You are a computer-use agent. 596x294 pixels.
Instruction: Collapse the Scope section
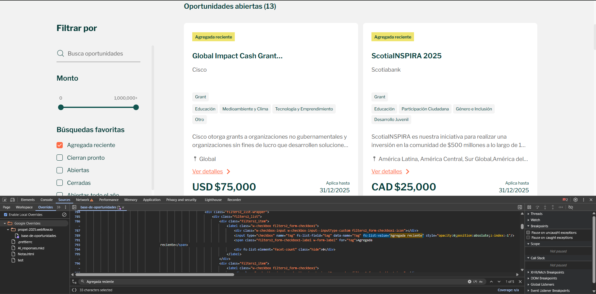click(x=528, y=244)
